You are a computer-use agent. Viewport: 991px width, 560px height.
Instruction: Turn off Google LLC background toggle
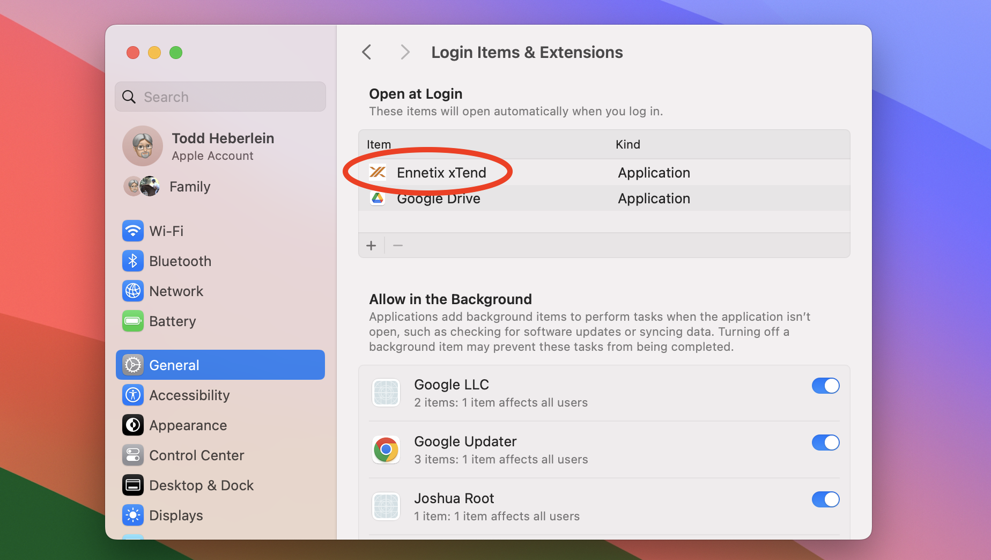[x=825, y=386]
